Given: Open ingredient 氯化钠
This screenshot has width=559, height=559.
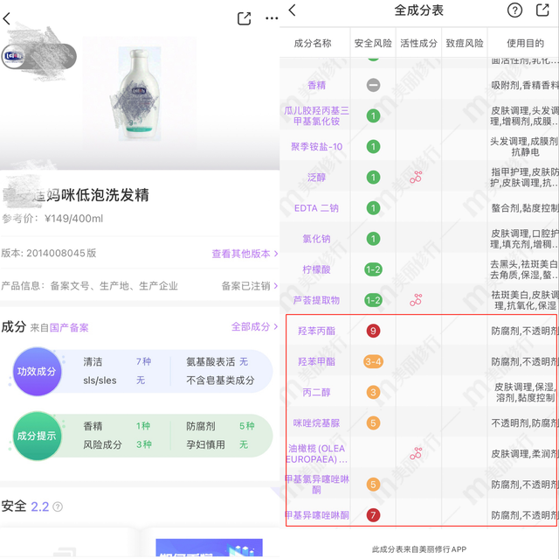Looking at the screenshot, I should (x=316, y=239).
